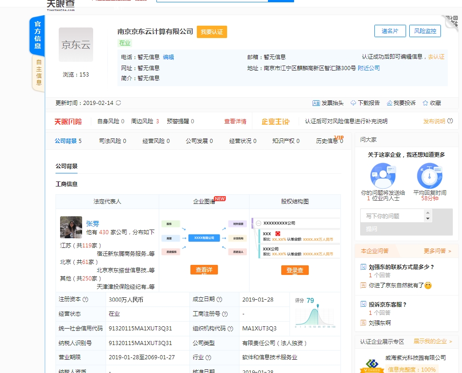Click the QR code icon at top right
The height and width of the screenshot is (373, 462).
point(452,22)
